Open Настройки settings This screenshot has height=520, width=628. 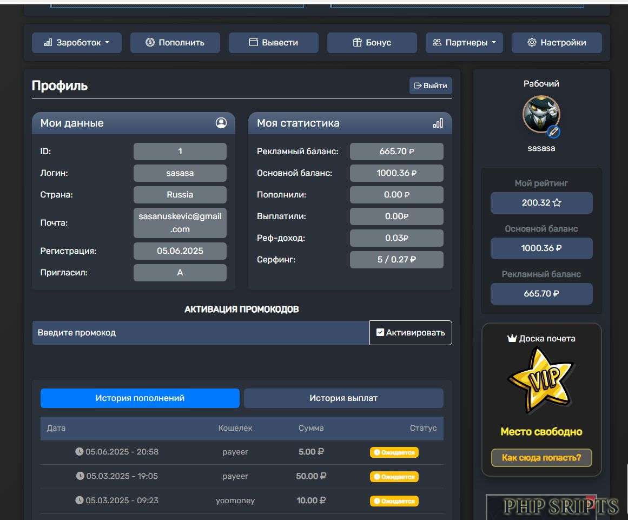pos(557,43)
